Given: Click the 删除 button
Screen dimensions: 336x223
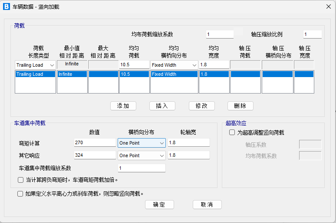Looking at the screenshot, I should click(240, 106).
